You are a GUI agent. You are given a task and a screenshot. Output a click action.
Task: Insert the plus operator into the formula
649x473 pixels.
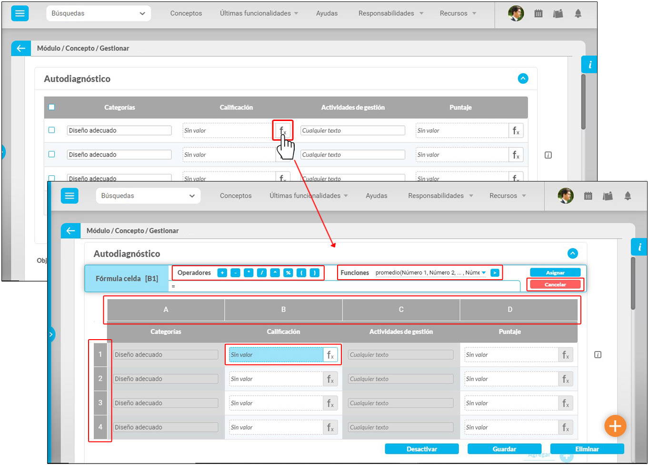[222, 273]
